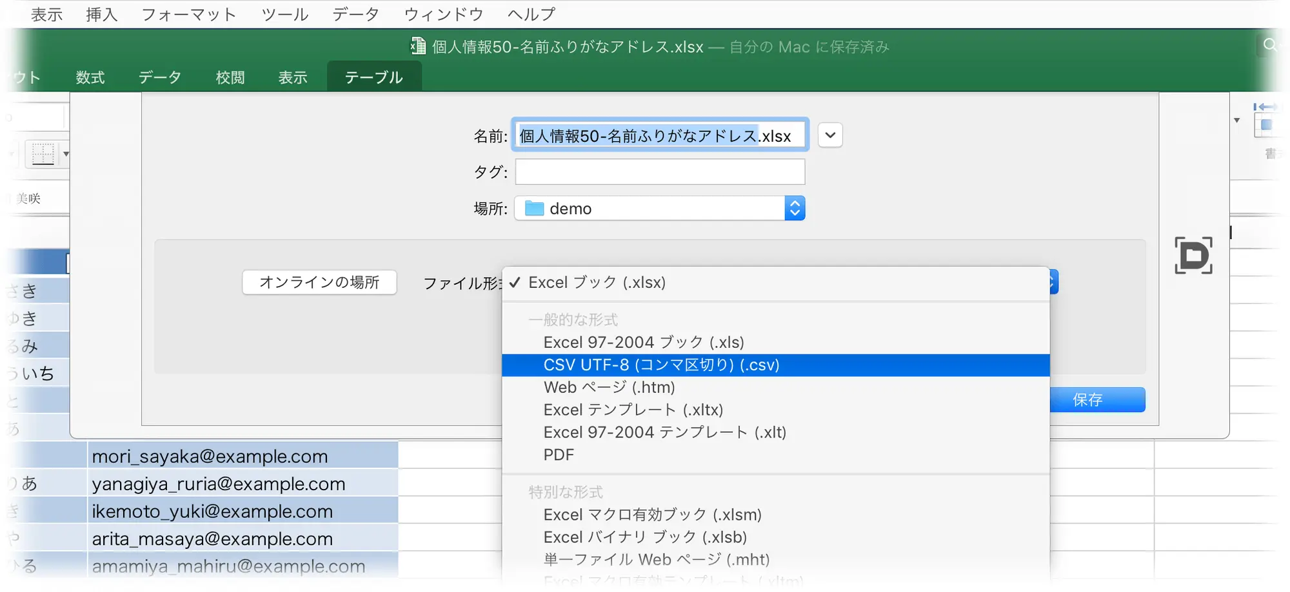Image resolution: width=1290 pixels, height=592 pixels.
Task: Choose Excel マクロ有効ブック (.xlsm) format
Action: click(776, 515)
